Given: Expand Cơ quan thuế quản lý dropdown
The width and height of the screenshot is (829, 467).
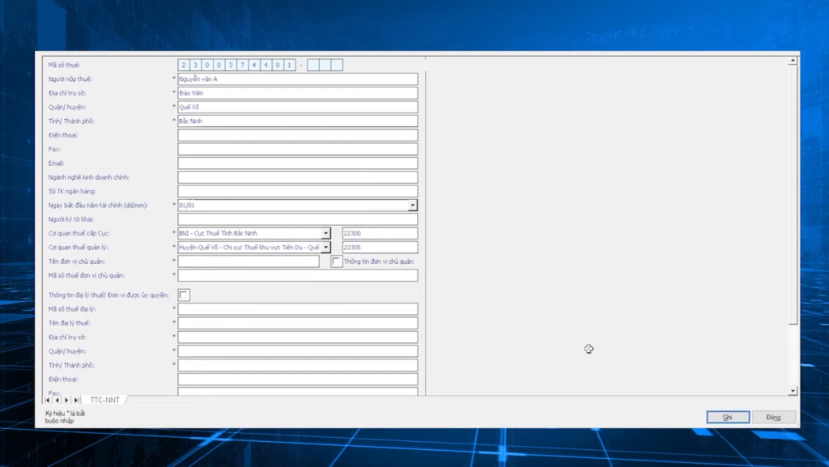Looking at the screenshot, I should [x=325, y=247].
